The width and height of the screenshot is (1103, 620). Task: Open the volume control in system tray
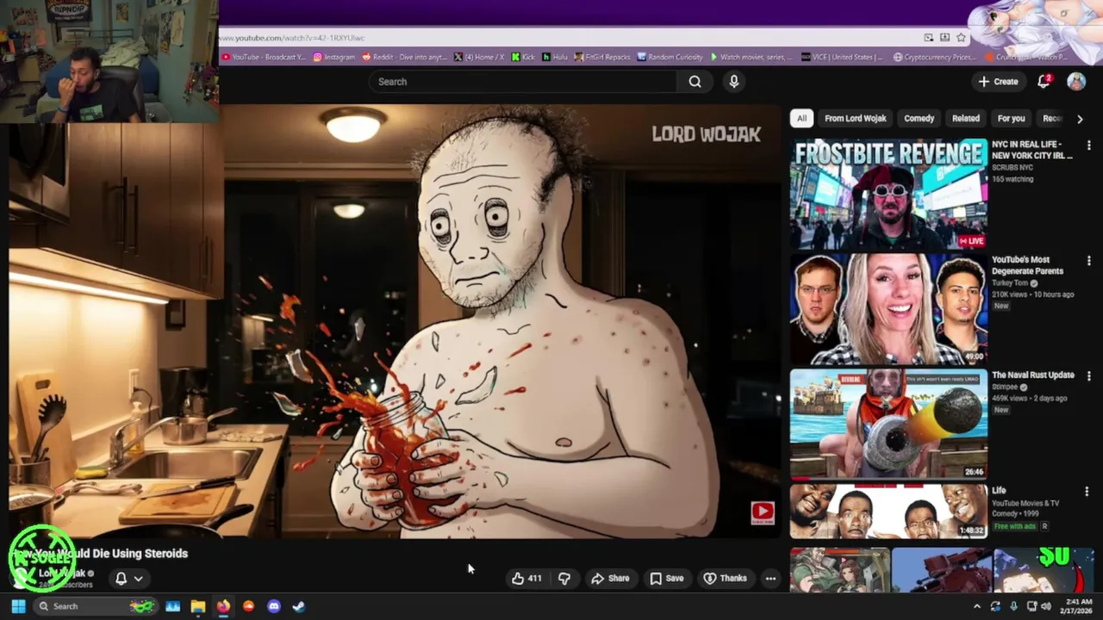coord(1045,606)
